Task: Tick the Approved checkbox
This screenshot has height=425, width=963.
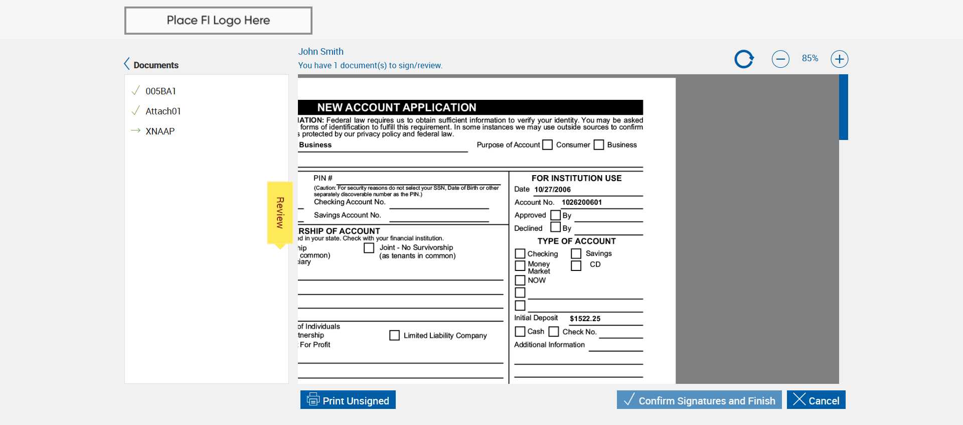Action: [x=555, y=215]
